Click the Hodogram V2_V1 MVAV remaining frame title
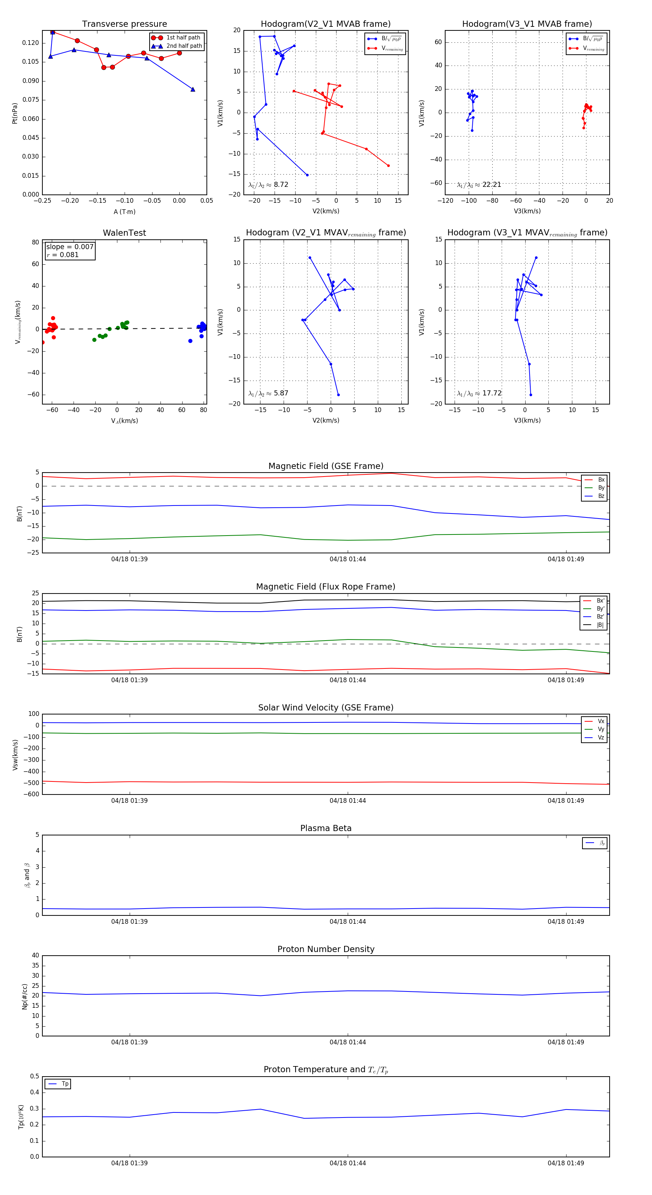Image resolution: width=652 pixels, height=1195 pixels. [x=326, y=233]
